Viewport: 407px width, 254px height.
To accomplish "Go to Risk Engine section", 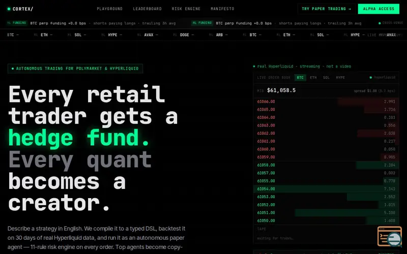I will point(186,9).
